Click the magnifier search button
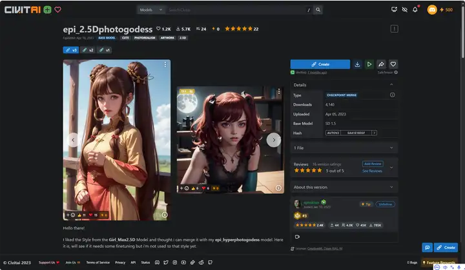 pos(318,10)
